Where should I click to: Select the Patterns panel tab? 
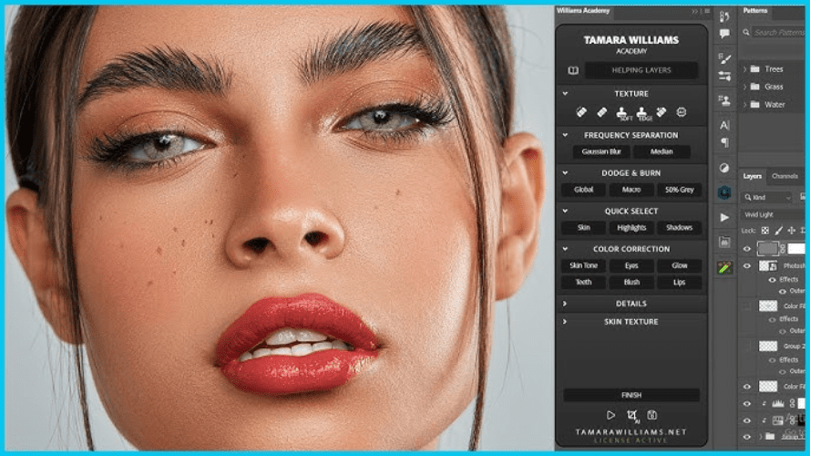pos(755,11)
